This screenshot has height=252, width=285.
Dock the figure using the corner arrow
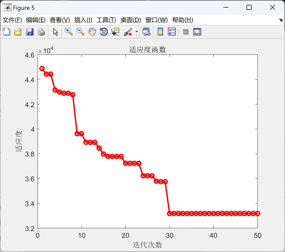point(281,20)
